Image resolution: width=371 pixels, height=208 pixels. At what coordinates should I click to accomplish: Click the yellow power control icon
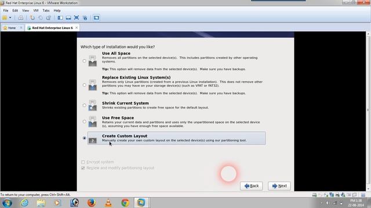coord(5,18)
